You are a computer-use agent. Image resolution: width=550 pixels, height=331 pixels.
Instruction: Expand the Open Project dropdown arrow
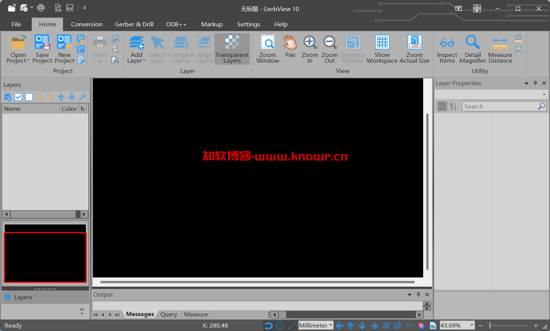point(27,60)
